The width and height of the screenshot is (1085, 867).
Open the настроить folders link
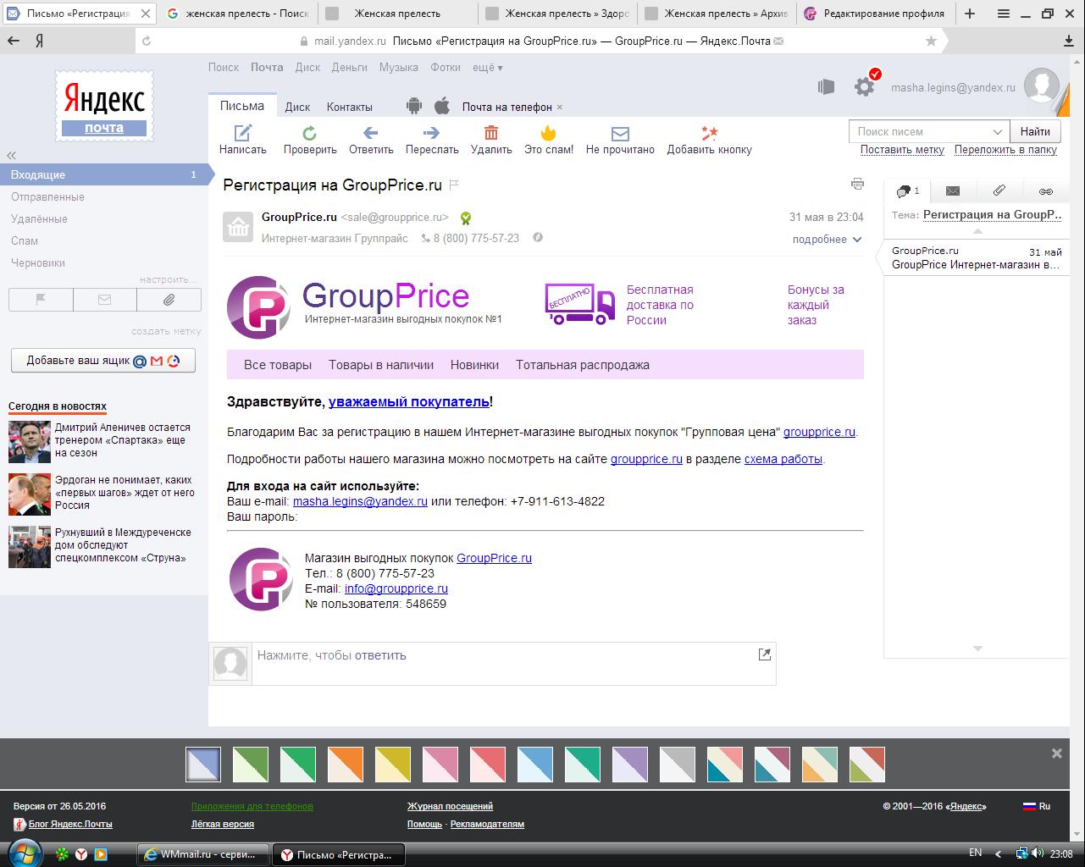pyautogui.click(x=168, y=279)
